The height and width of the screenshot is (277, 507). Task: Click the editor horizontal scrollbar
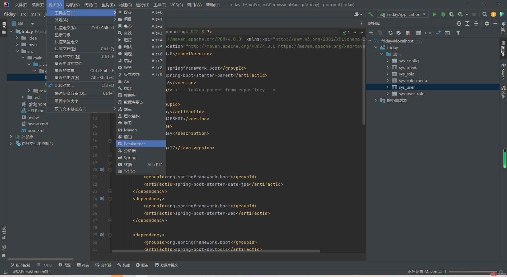[x=216, y=251]
